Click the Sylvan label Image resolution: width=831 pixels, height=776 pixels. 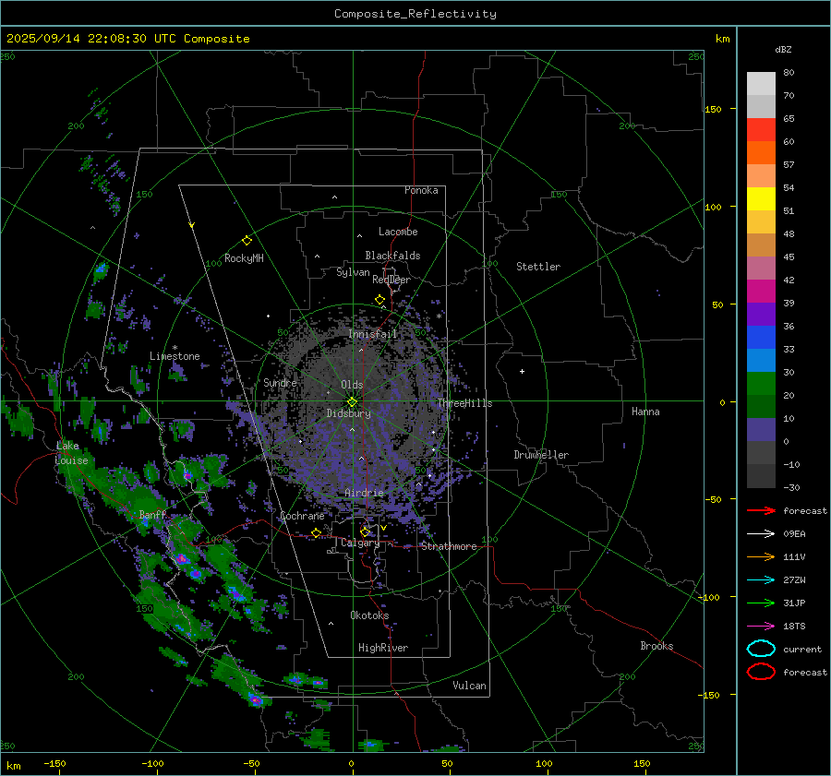tap(353, 272)
